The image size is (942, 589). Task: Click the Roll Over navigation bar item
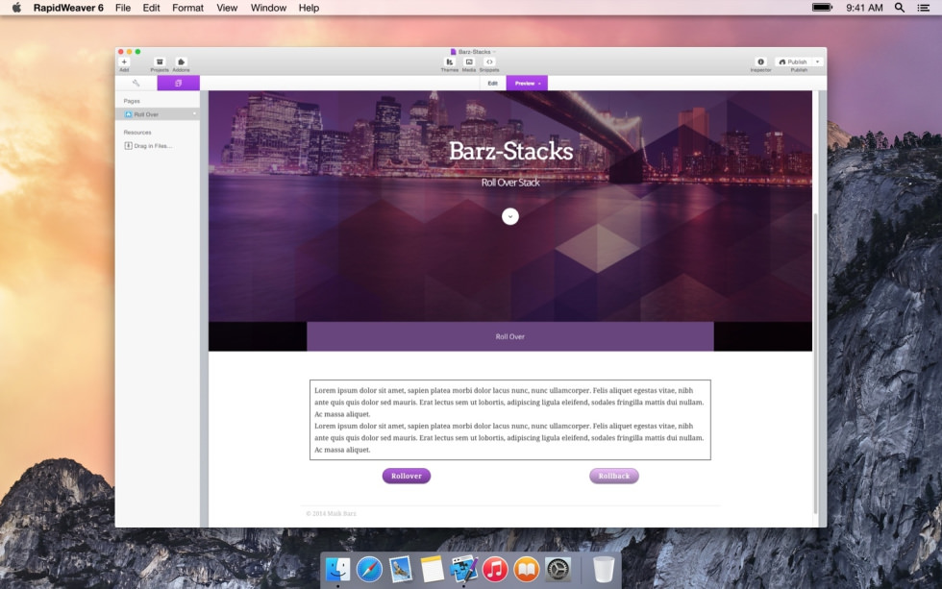click(x=510, y=336)
